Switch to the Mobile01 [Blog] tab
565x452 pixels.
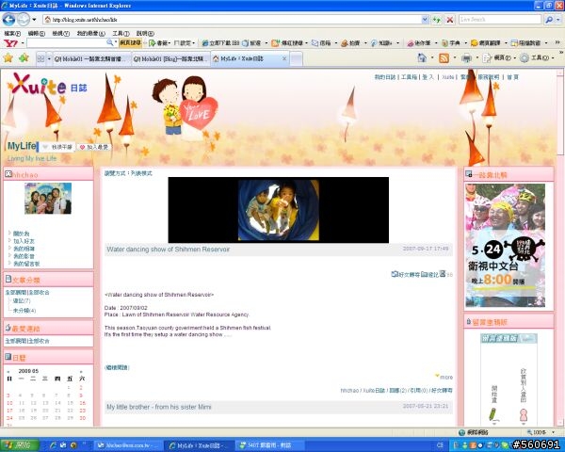(171, 58)
